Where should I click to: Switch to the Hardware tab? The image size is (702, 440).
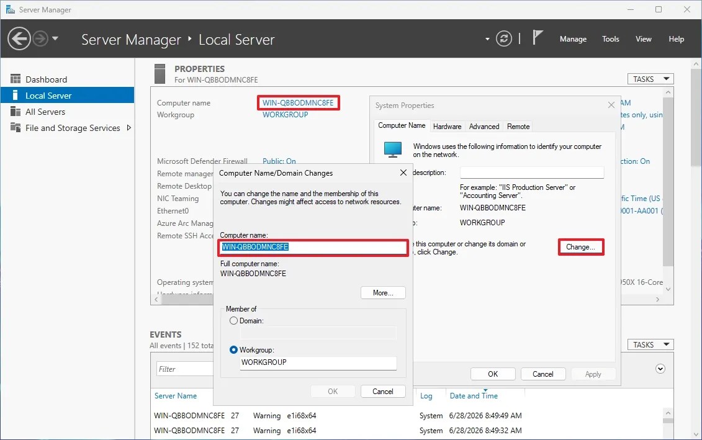448,127
